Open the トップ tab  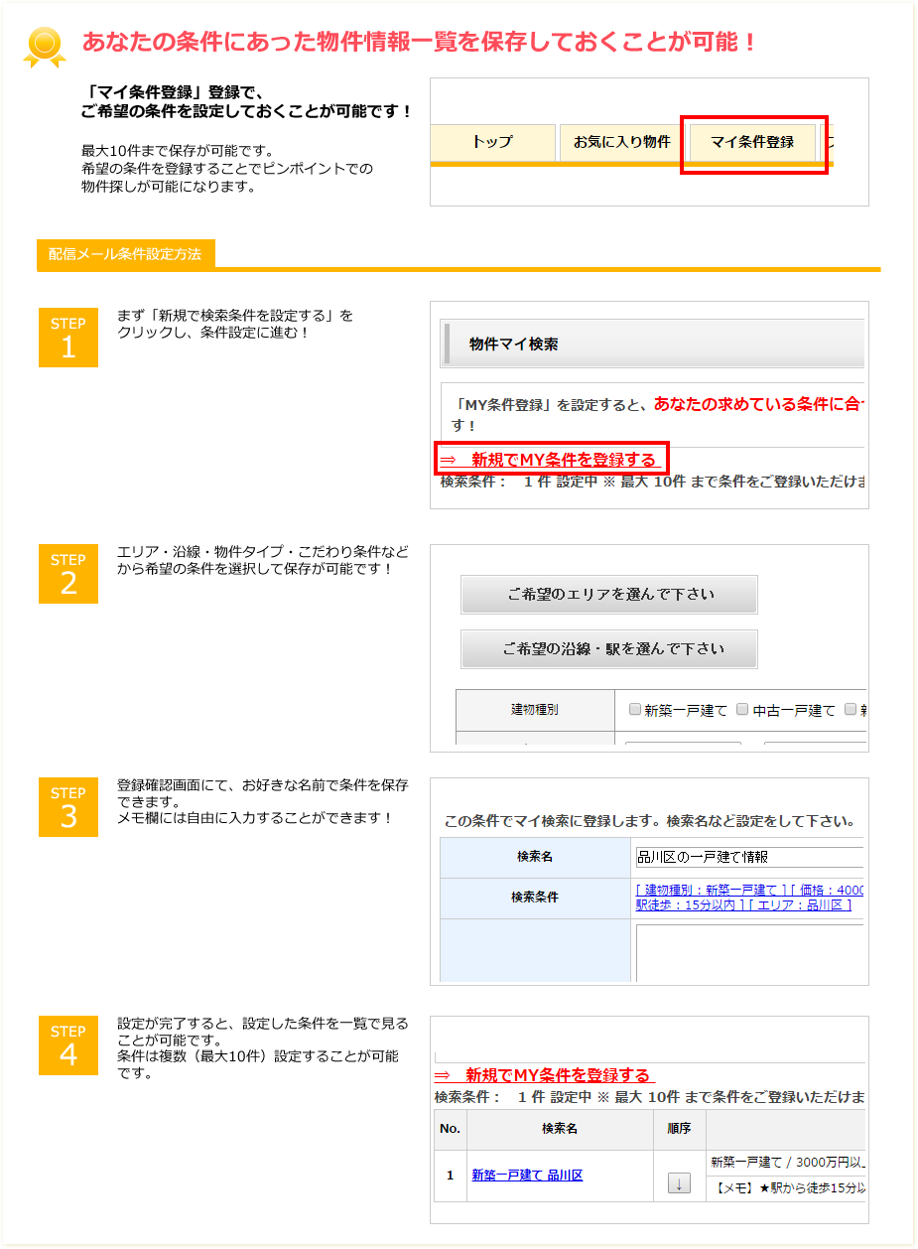click(492, 142)
